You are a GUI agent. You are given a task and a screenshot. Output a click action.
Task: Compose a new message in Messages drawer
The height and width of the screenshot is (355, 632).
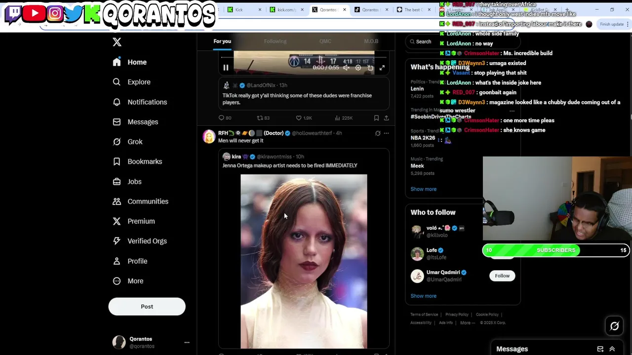point(600,349)
